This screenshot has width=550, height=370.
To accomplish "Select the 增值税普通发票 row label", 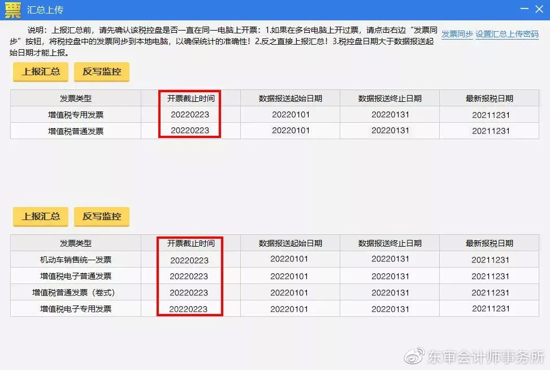I will [76, 131].
